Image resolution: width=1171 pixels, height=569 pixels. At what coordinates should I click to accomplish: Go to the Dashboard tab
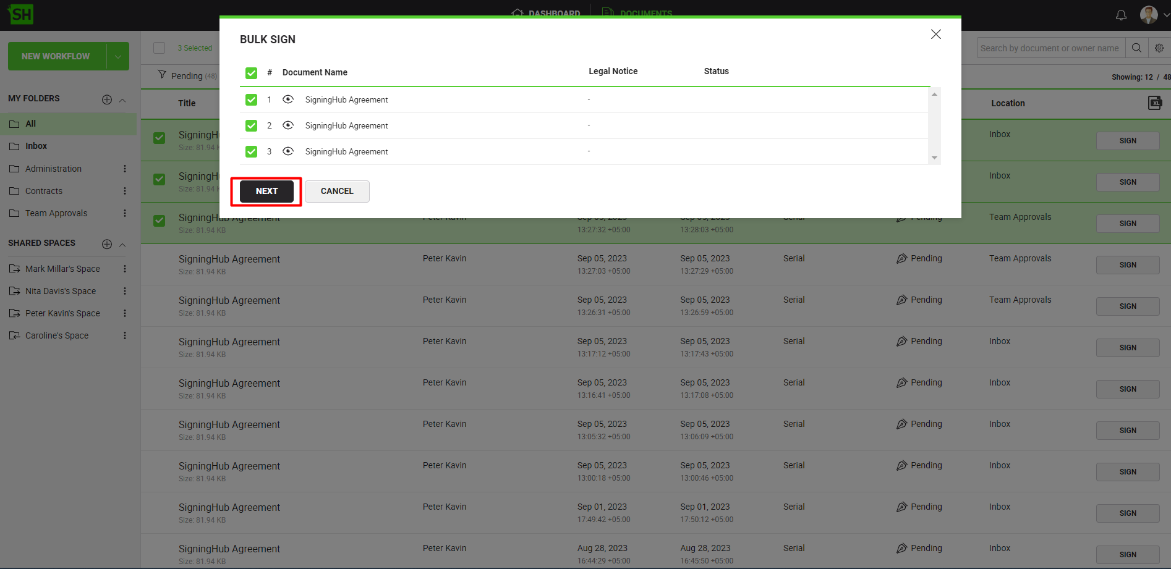pyautogui.click(x=547, y=12)
